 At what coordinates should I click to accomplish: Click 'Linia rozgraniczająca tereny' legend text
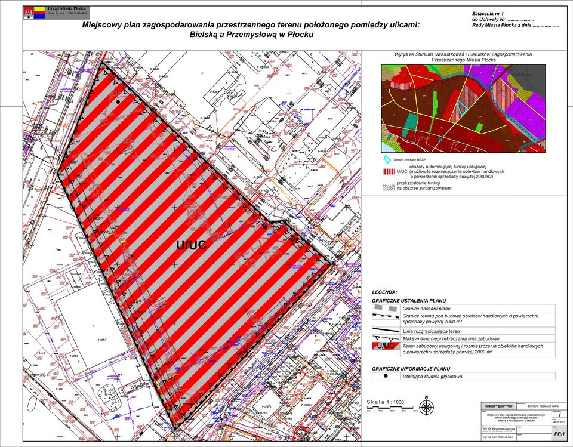(431, 331)
